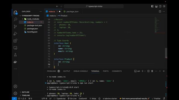The image size is (179, 100).
Task: Show forwarded ports status item
Action: tap(30, 99)
